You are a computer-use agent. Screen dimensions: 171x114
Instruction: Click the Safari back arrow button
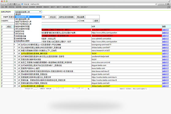3,4
